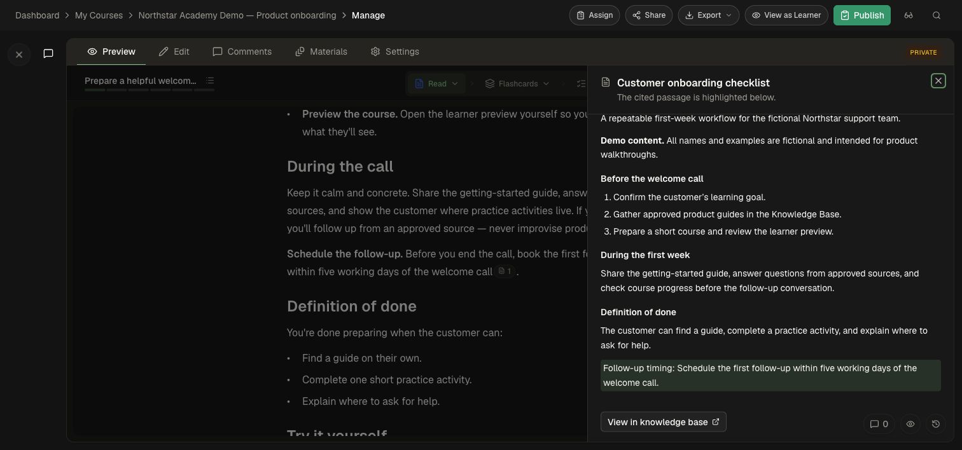Open Northstar Academy Demo breadcrumb
The width and height of the screenshot is (962, 450).
coord(237,15)
